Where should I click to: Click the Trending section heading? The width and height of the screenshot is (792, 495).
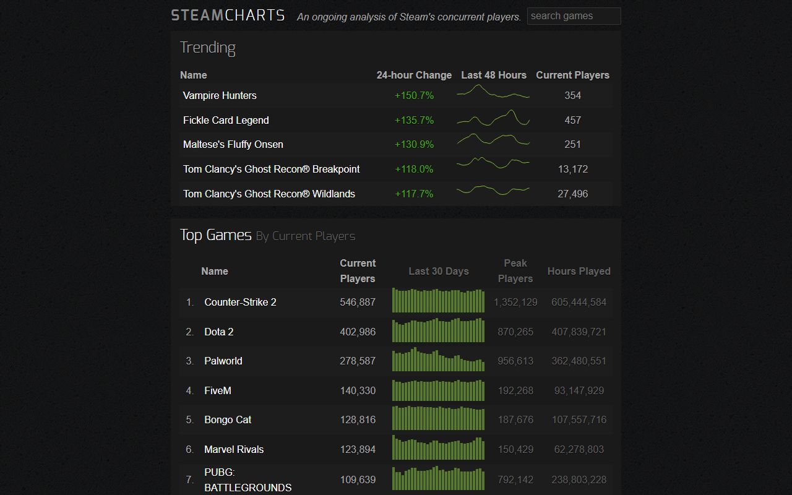[208, 48]
